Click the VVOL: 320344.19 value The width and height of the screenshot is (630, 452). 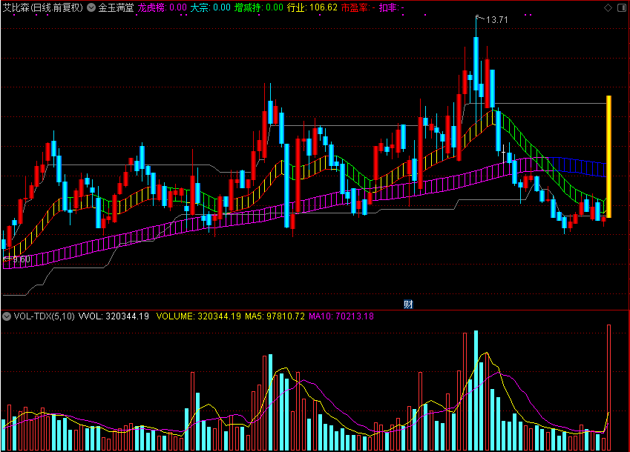114,316
